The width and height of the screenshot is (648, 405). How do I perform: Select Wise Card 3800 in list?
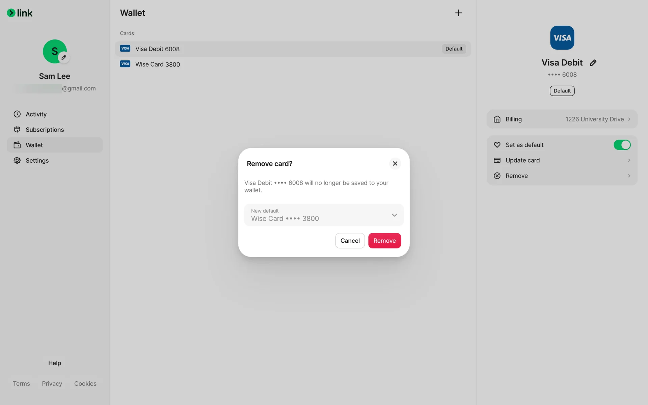click(158, 64)
